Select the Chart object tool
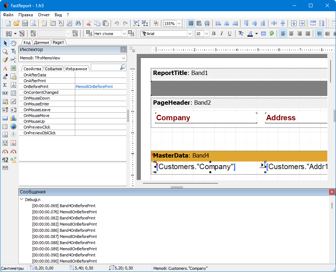The height and width of the screenshot is (272, 336). [x=13, y=118]
